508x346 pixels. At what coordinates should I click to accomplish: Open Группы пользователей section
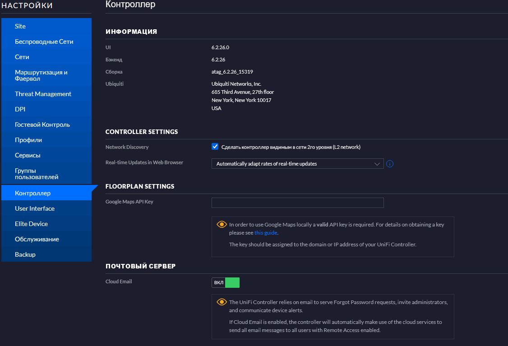pyautogui.click(x=46, y=174)
